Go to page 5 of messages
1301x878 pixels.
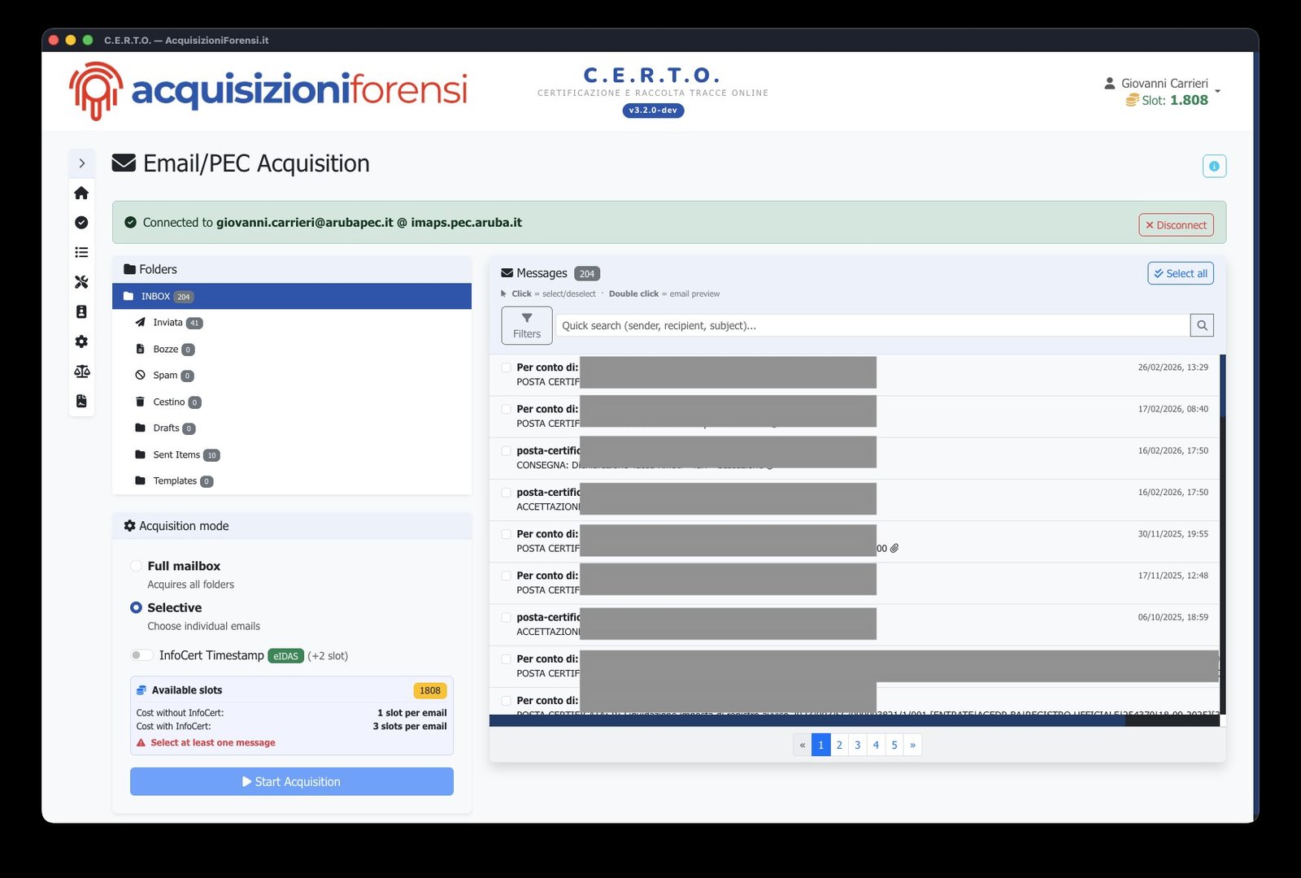pos(894,745)
